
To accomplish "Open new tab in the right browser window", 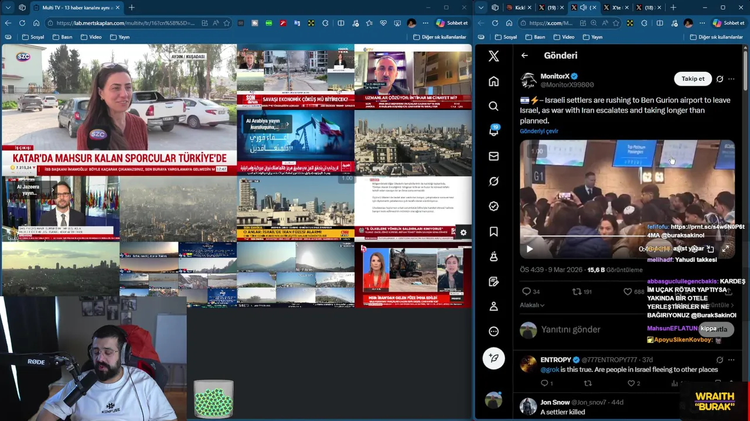I will [x=673, y=8].
